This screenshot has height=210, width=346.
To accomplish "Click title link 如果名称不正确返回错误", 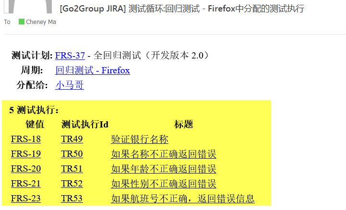I will [164, 154].
